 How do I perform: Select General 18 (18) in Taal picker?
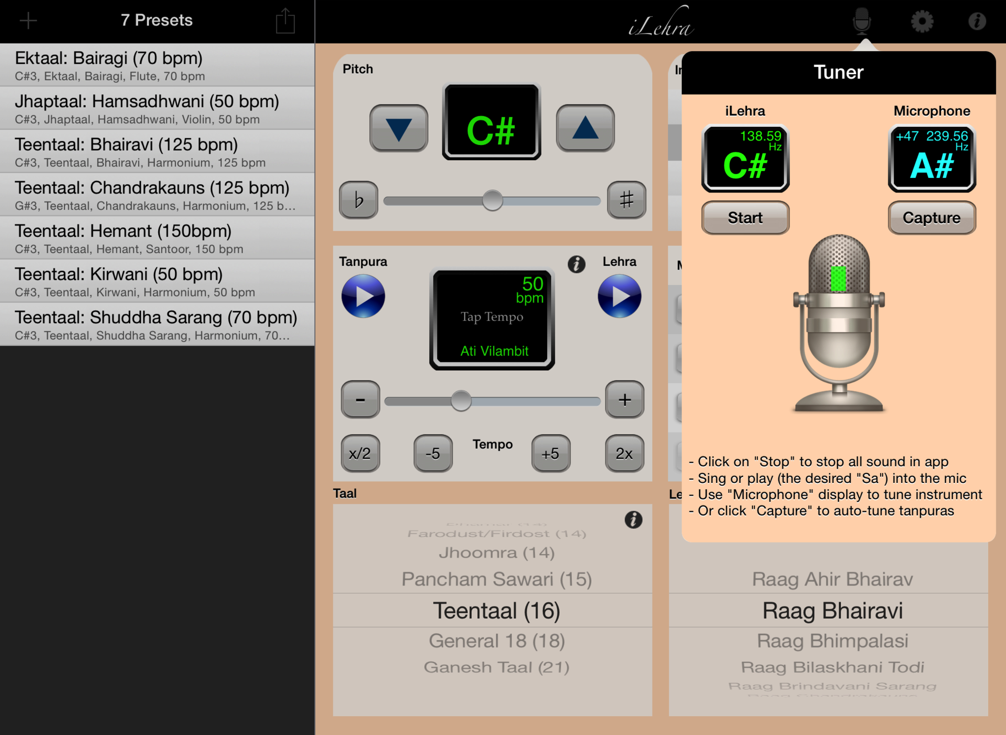pyautogui.click(x=496, y=641)
